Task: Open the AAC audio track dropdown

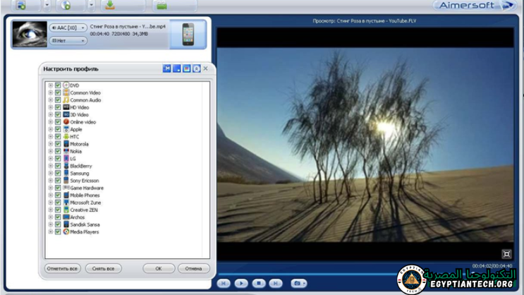Action: pyautogui.click(x=68, y=28)
